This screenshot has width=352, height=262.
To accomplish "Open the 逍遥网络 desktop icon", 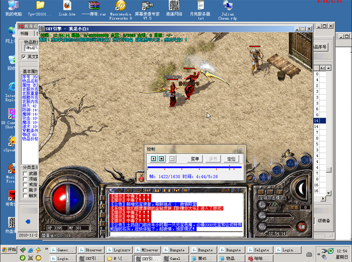I will [174, 9].
